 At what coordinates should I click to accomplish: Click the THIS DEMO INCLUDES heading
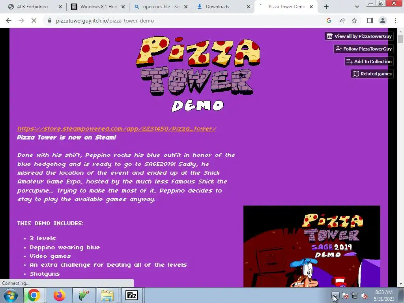click(x=50, y=223)
